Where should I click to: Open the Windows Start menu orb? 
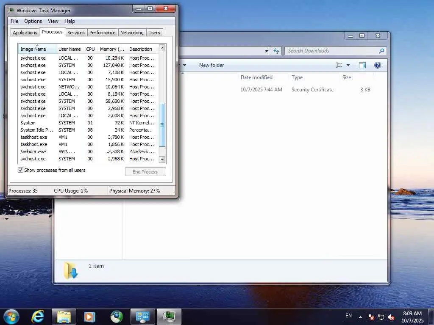[11, 317]
